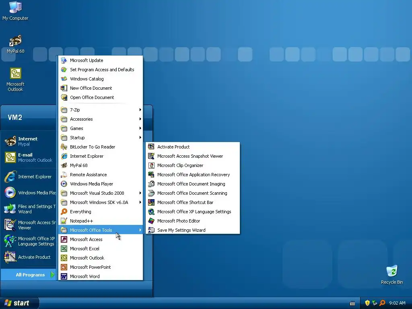The width and height of the screenshot is (412, 309).
Task: Click the Microsoft Access icon in programs list
Action: click(x=64, y=239)
